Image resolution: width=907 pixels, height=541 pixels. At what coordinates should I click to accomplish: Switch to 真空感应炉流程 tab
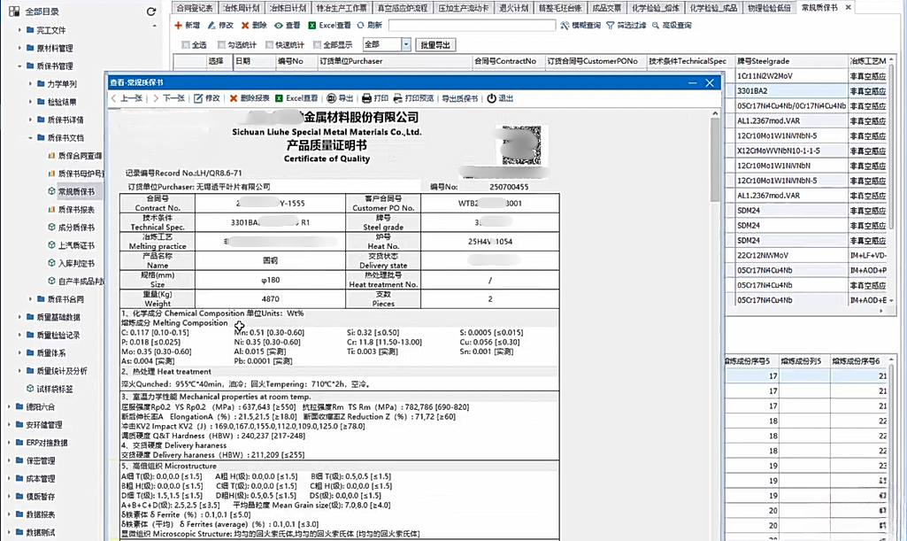pos(402,7)
